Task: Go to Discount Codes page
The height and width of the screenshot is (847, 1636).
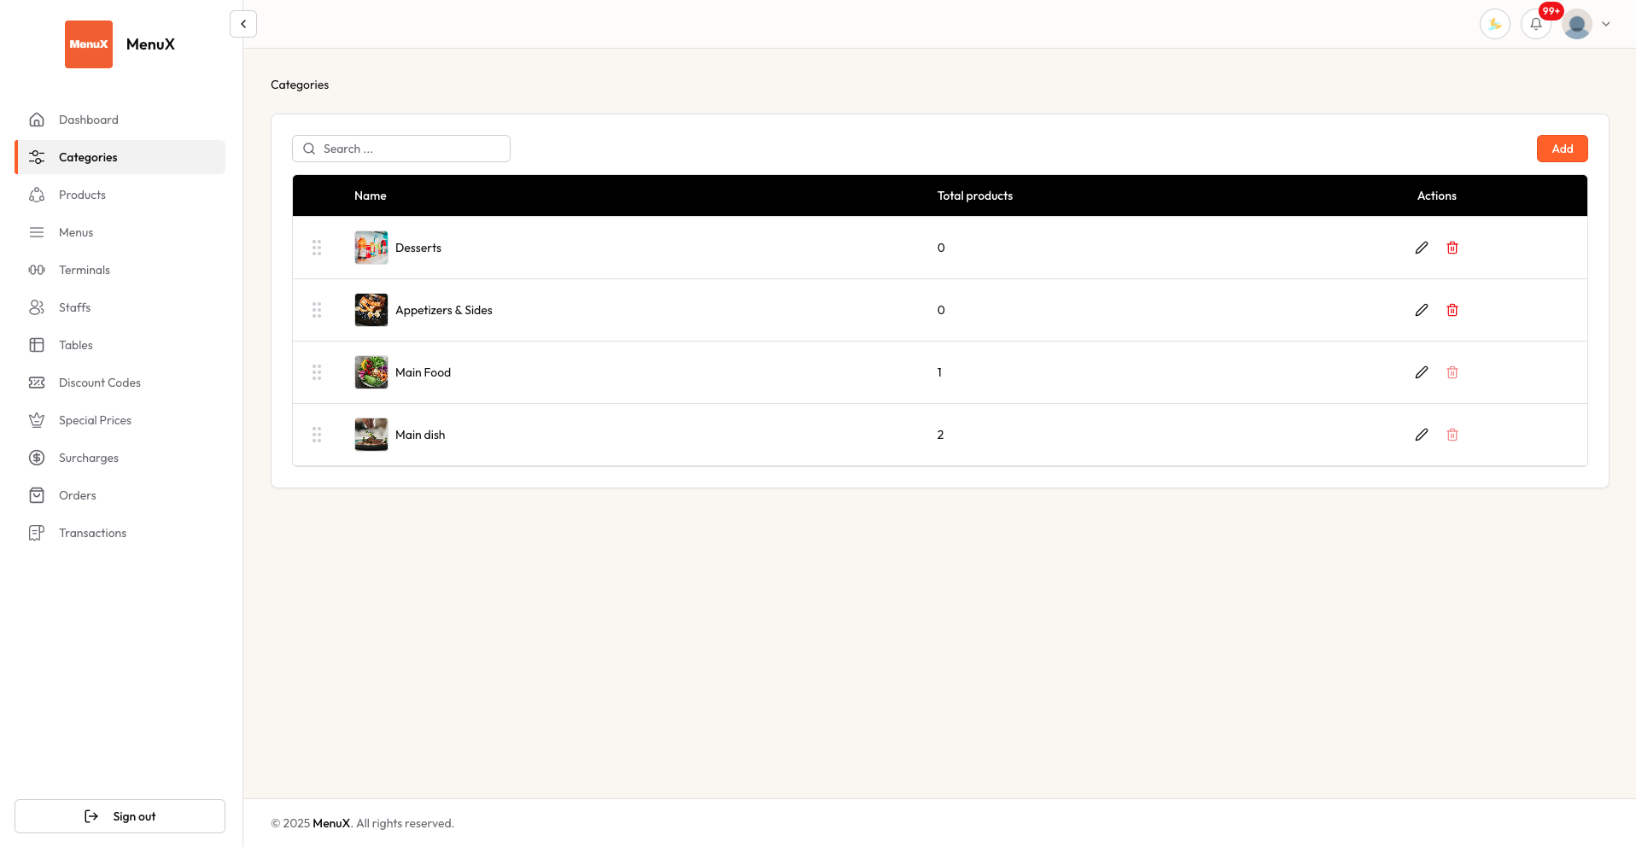Action: (x=120, y=383)
